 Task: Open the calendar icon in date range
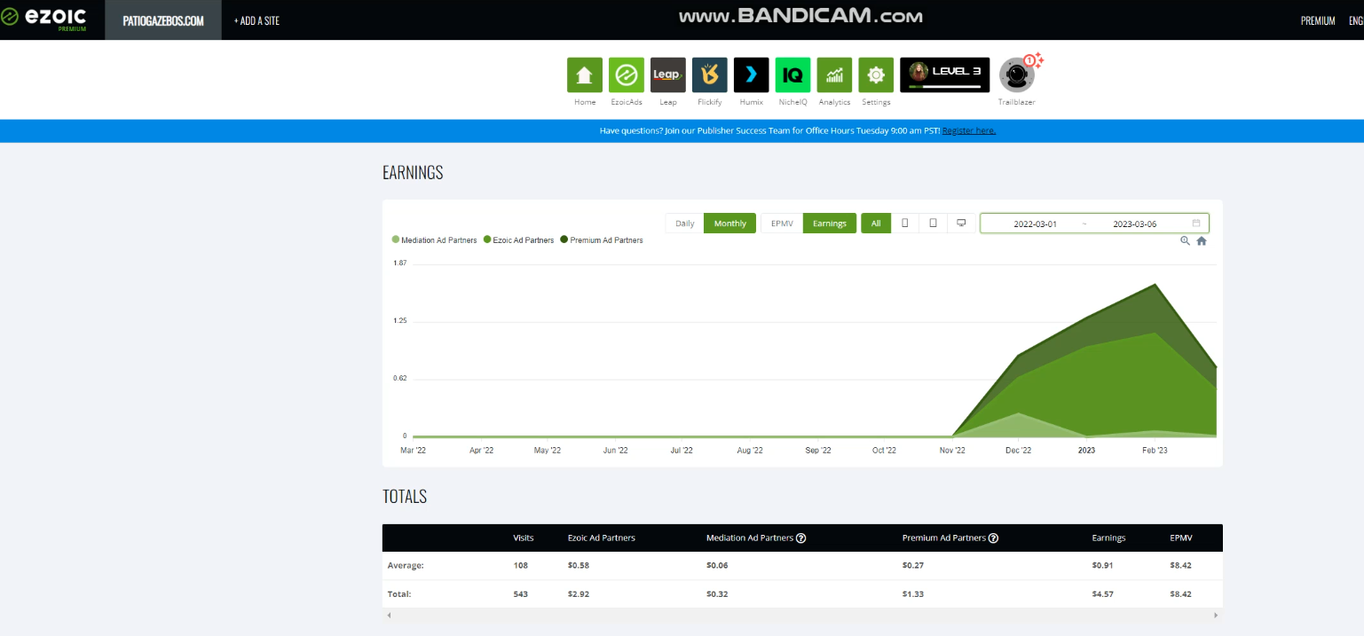(x=1196, y=224)
